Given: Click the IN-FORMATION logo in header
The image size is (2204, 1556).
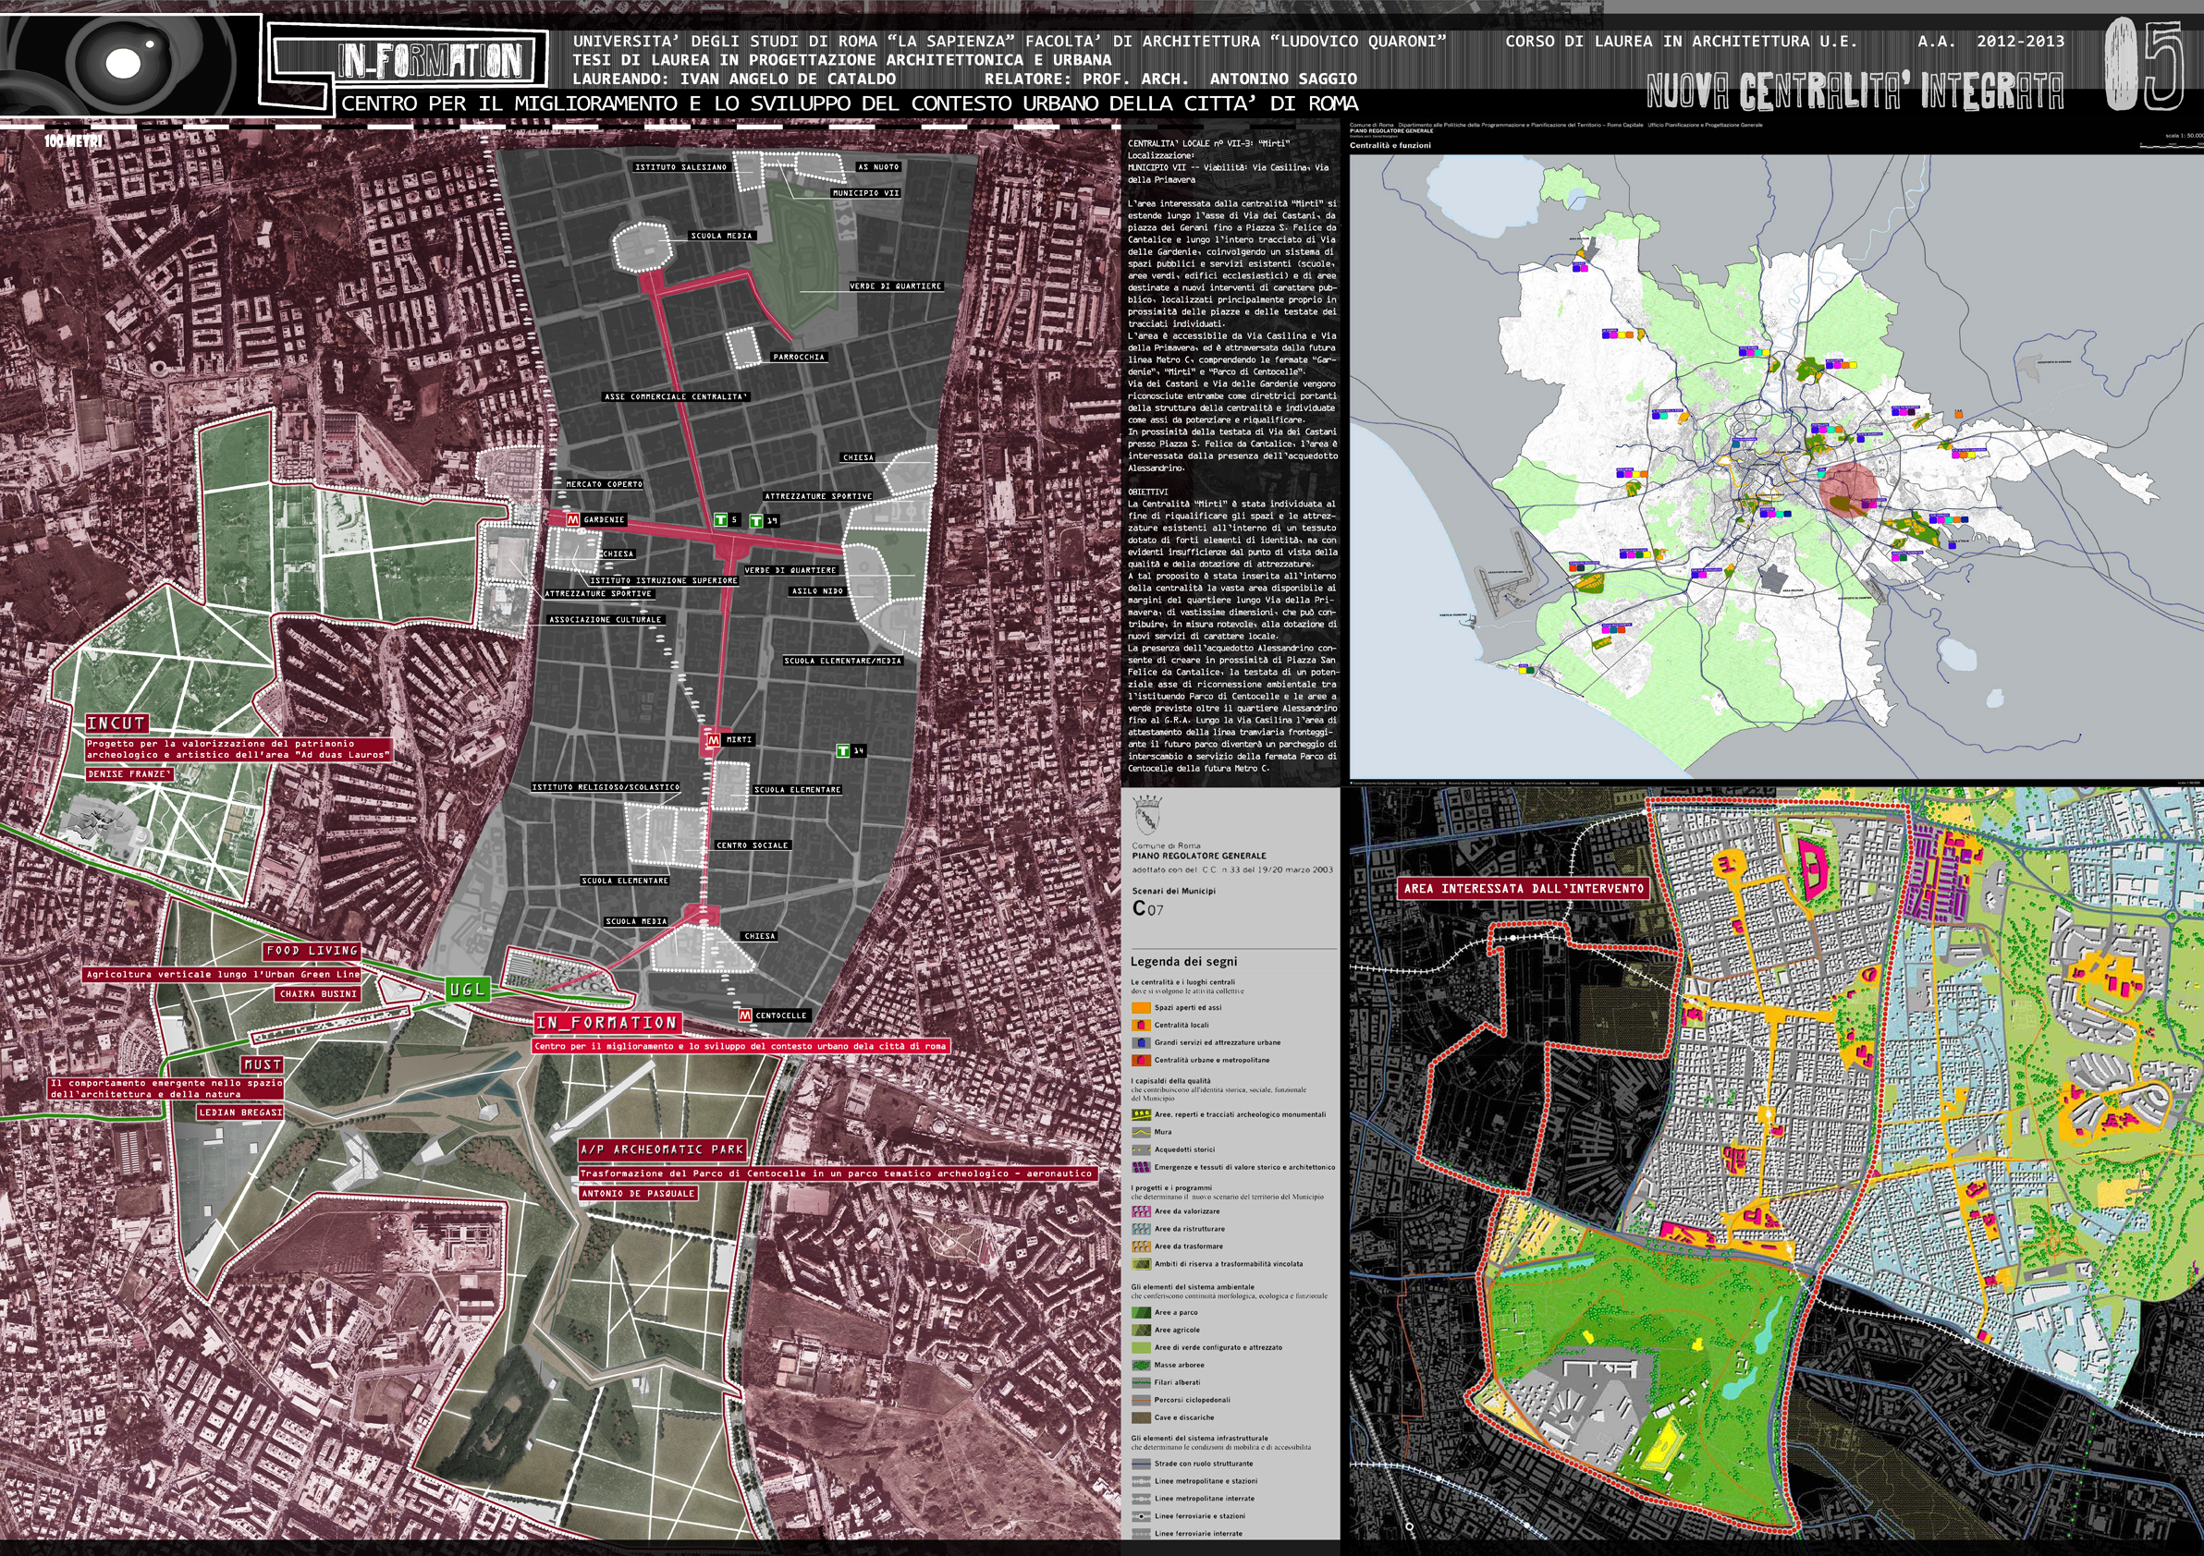Looking at the screenshot, I should click(429, 61).
